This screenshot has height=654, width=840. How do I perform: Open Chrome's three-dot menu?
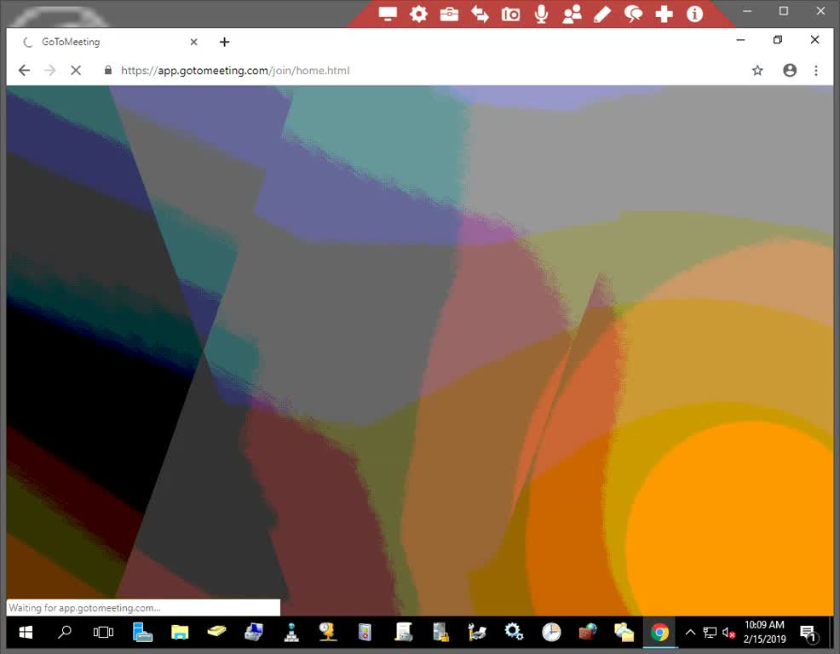coord(816,71)
